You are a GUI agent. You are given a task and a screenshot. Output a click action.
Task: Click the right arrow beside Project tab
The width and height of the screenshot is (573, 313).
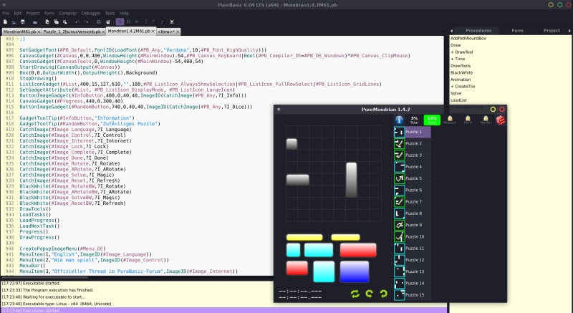coord(569,31)
